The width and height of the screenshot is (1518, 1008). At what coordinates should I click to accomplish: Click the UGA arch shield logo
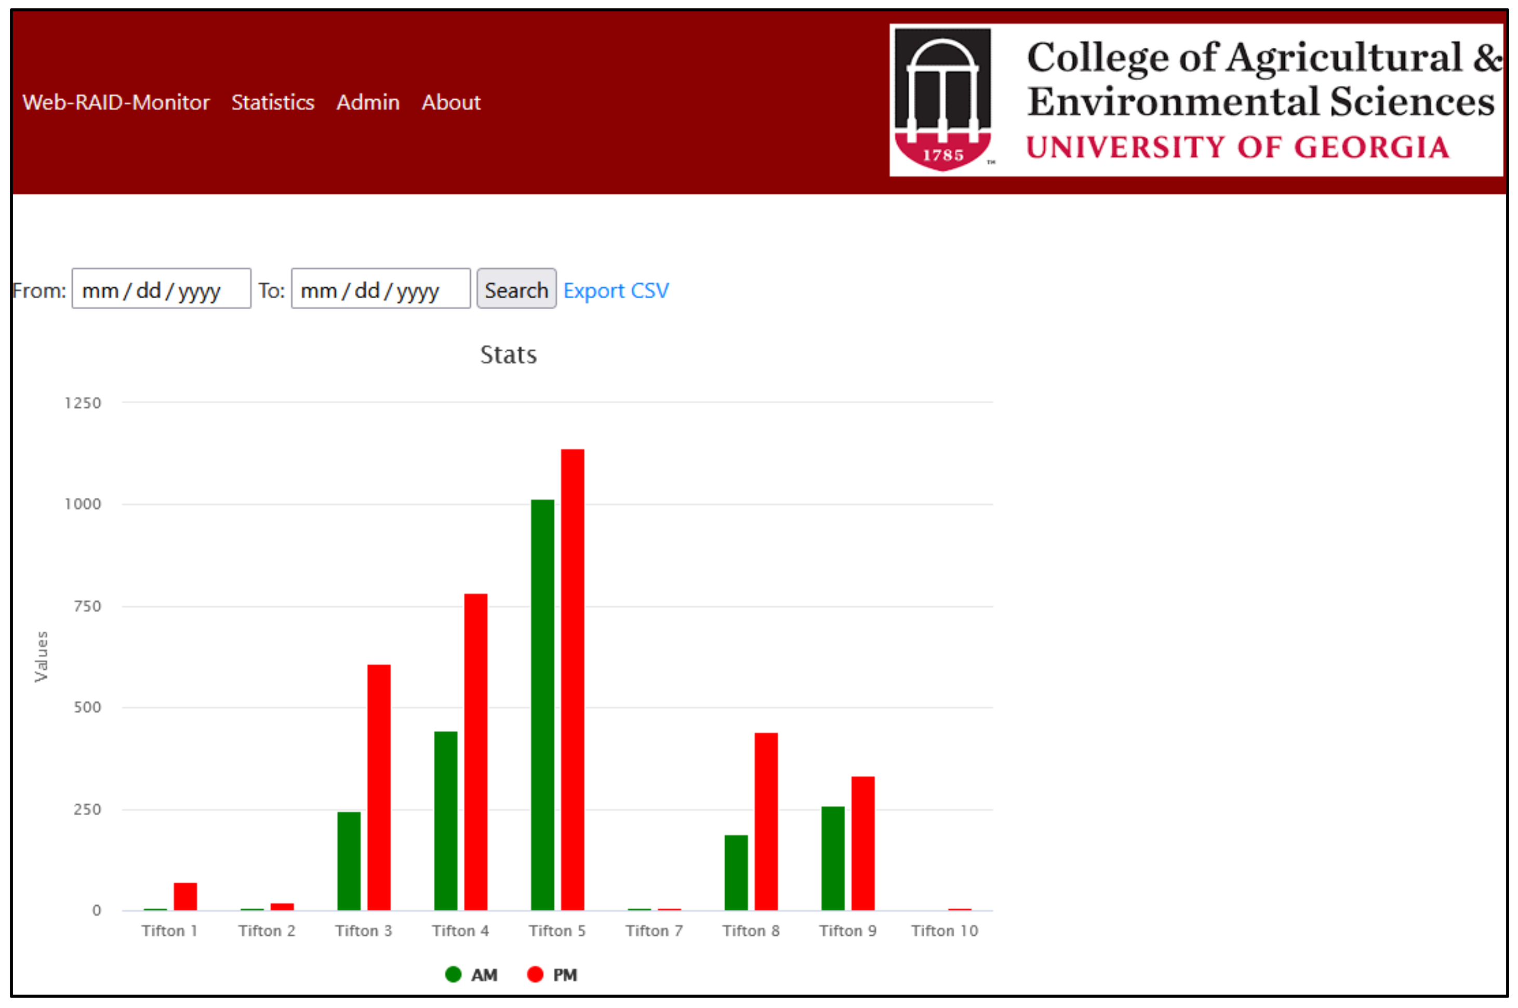coord(942,100)
